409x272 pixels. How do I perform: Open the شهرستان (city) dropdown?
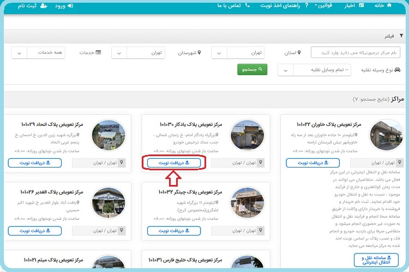[138, 53]
